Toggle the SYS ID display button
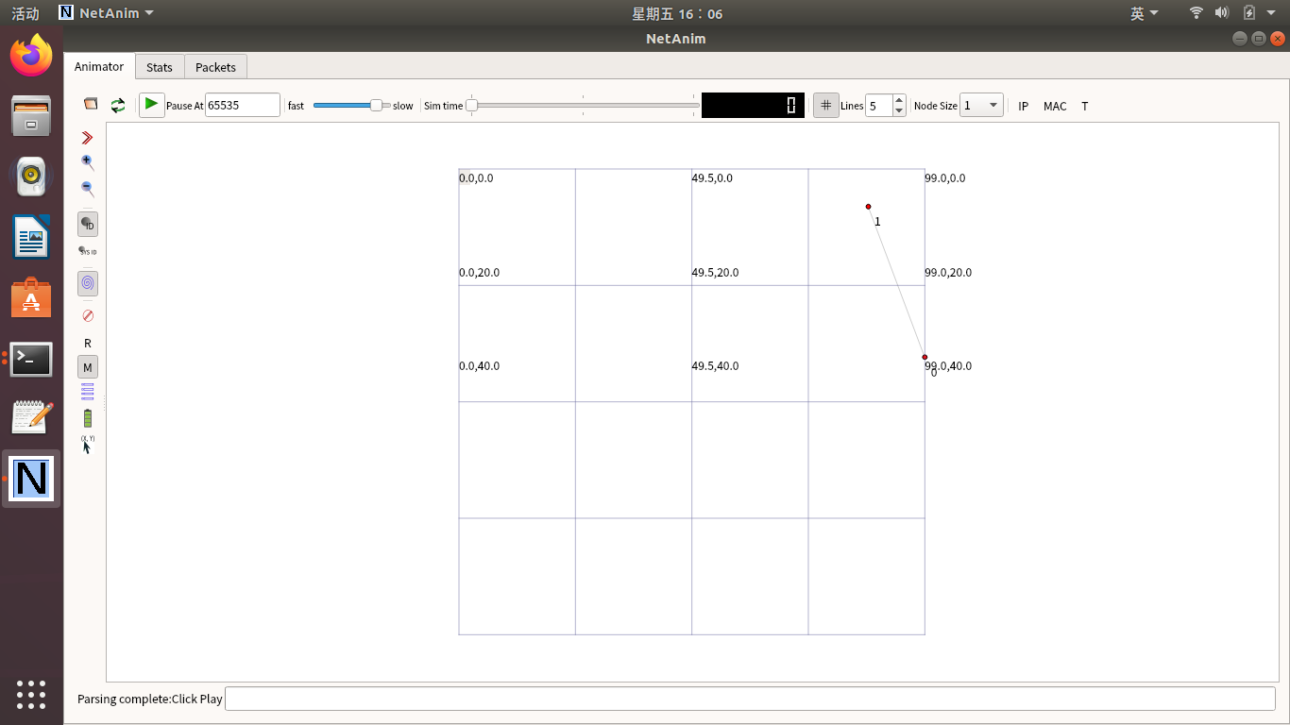 tap(88, 251)
